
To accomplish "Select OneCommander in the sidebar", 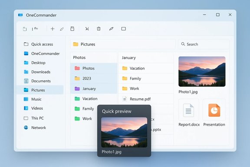I will 40,53.
